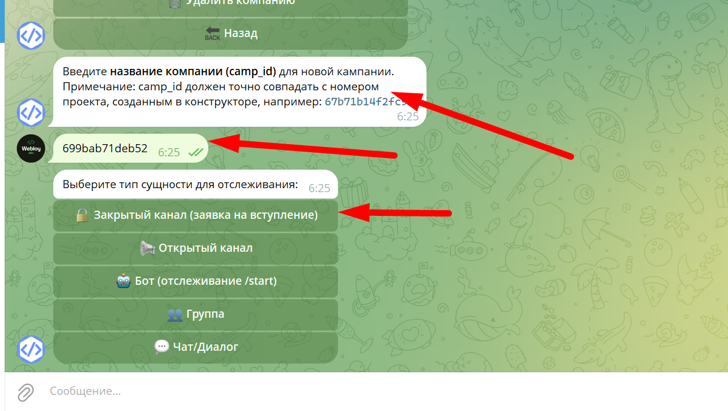Open bot avatar next to camp_id message
728x411 pixels.
point(31,112)
